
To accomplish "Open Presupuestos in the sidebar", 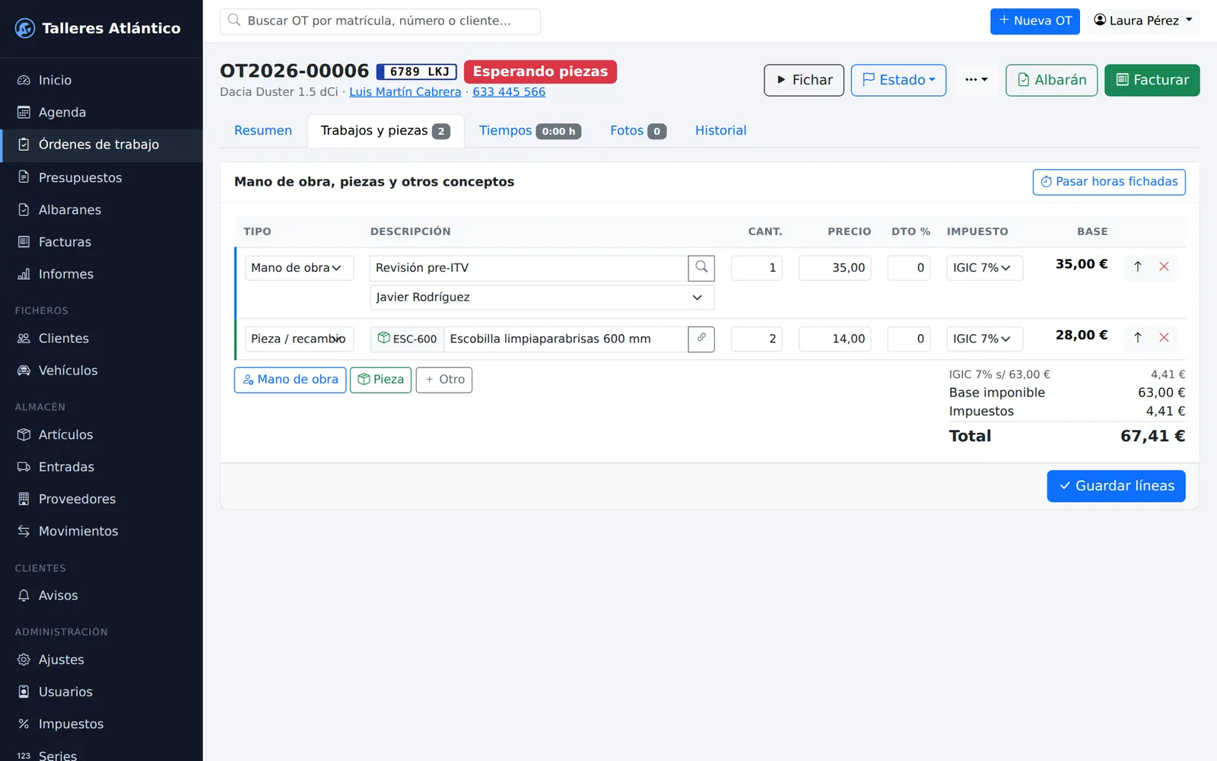I will point(101,178).
